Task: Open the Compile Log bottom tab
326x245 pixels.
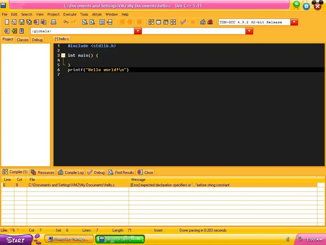Action: click(71, 172)
